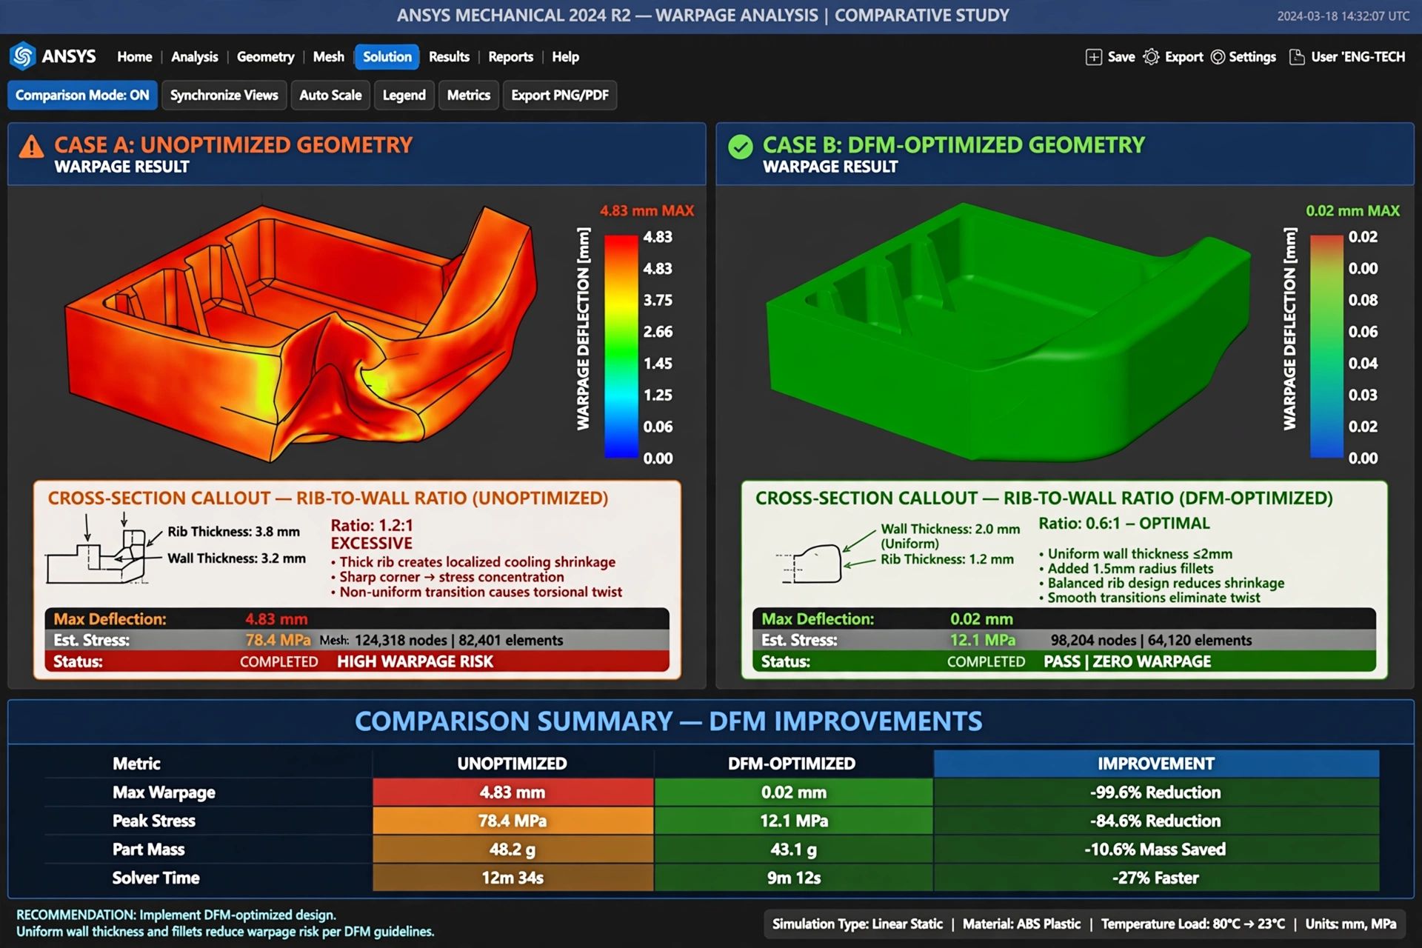This screenshot has height=948, width=1422.
Task: Click the Peak Stress row label
Action: tap(154, 821)
